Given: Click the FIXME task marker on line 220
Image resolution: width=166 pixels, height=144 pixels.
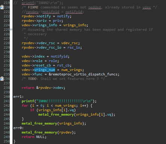Looking at the screenshot, I should (2, 7).
